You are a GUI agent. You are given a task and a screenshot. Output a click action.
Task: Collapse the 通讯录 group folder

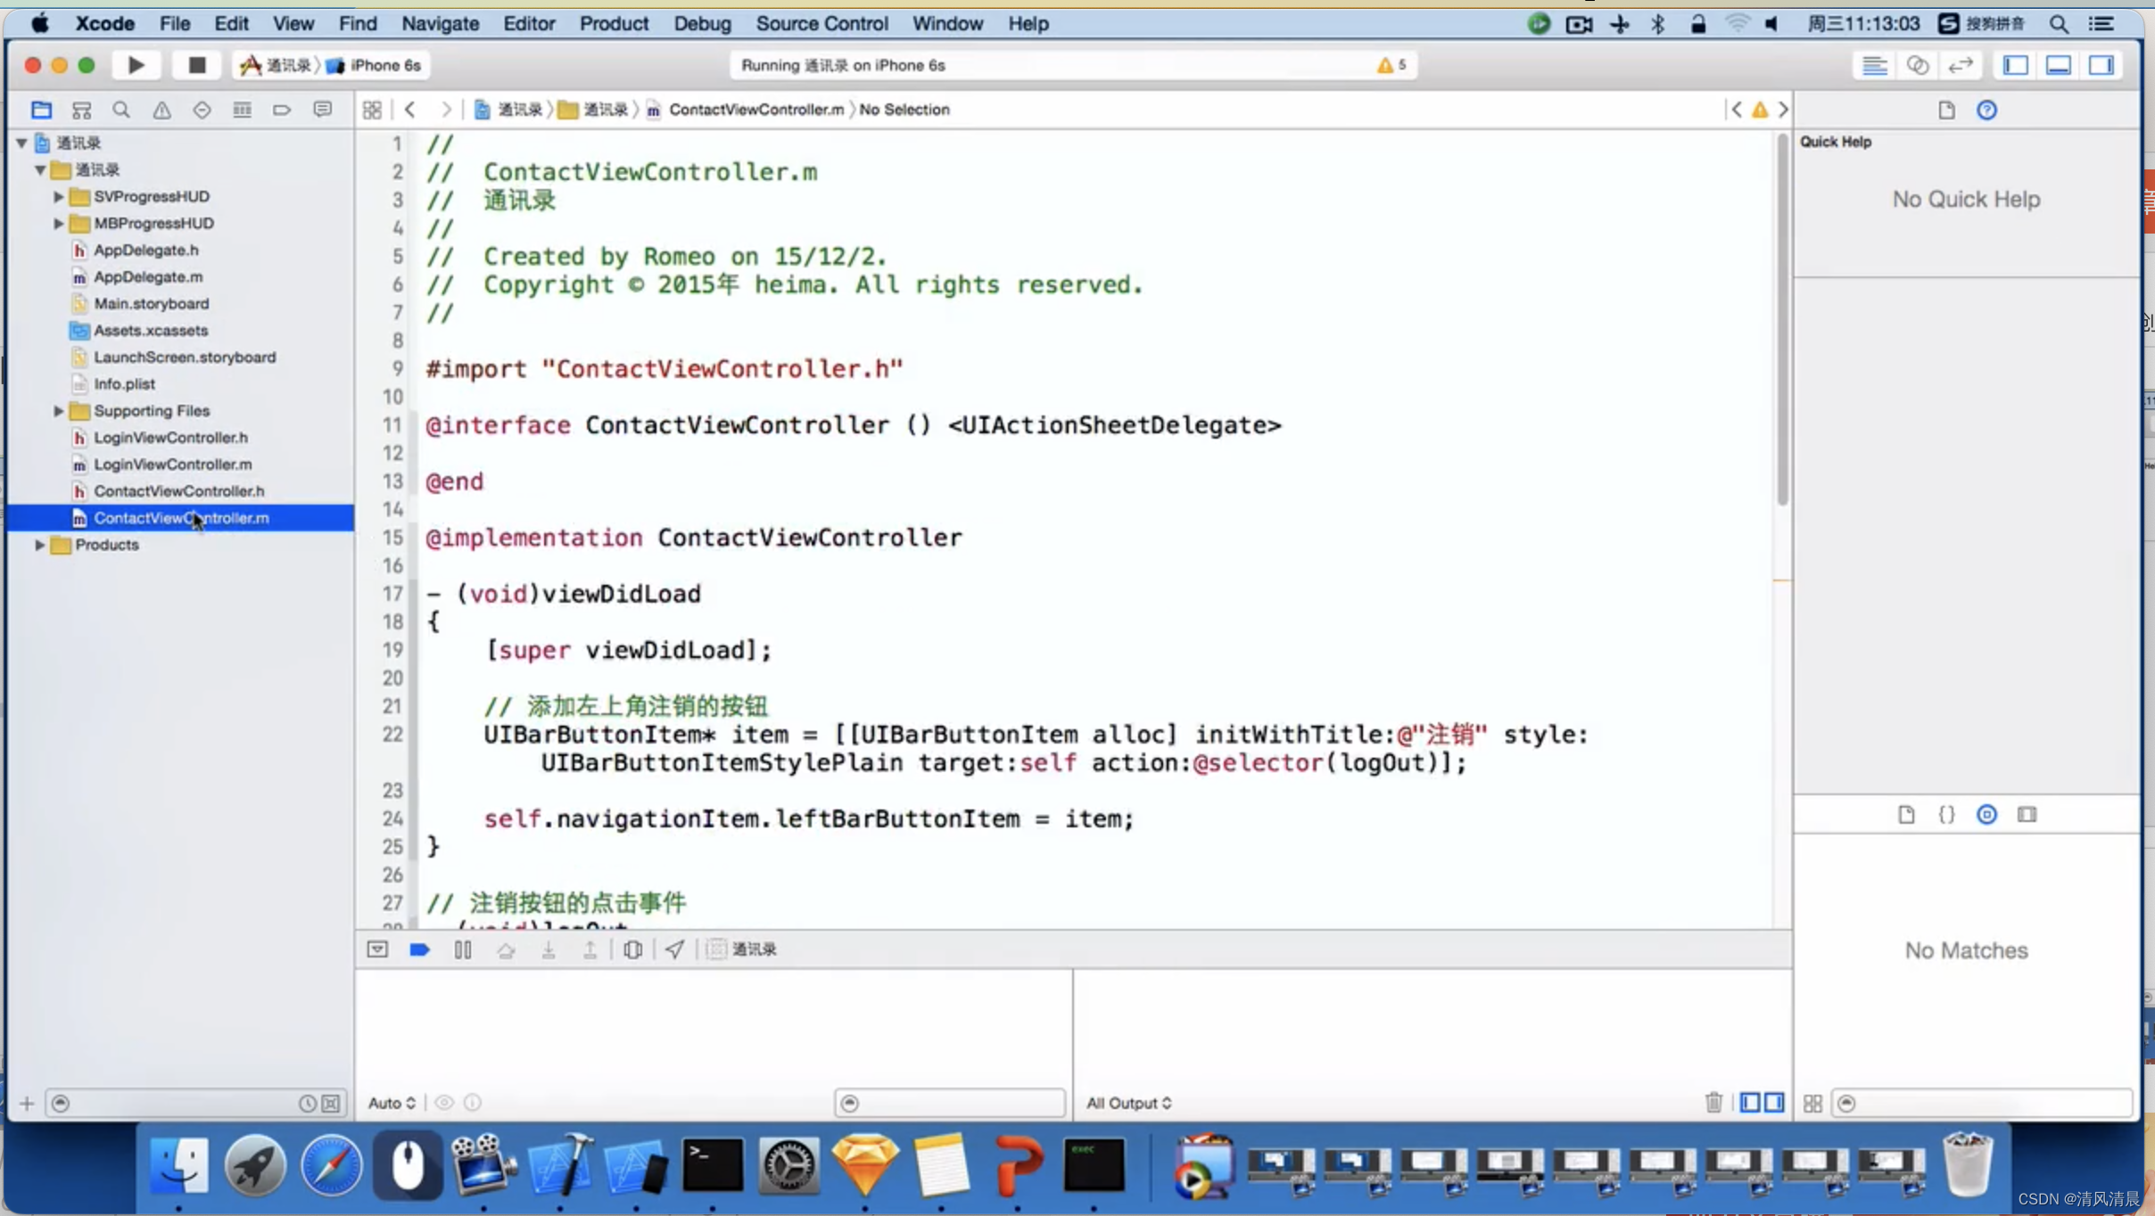point(40,169)
